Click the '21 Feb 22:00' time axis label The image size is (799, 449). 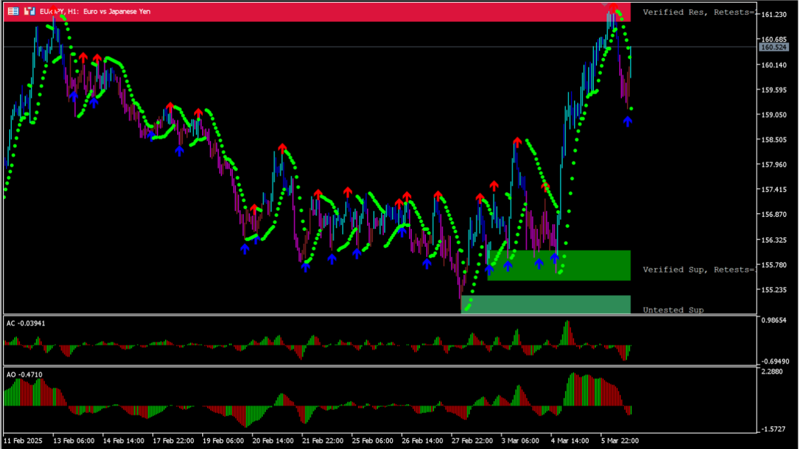pyautogui.click(x=324, y=441)
